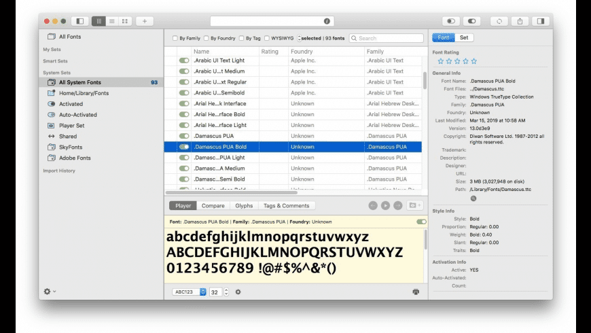Click the refresh icon in toolbar
This screenshot has width=591, height=333.
tap(499, 21)
